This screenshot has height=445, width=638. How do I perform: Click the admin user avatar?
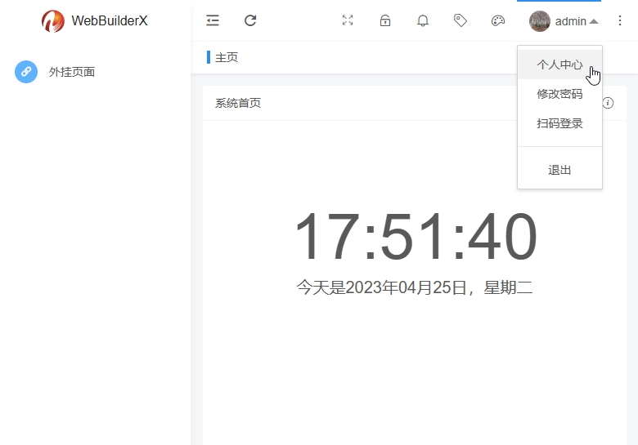(540, 20)
